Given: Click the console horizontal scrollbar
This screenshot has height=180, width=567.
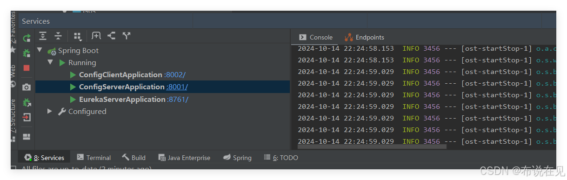Looking at the screenshot, I should tap(369, 147).
